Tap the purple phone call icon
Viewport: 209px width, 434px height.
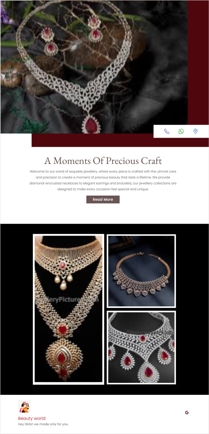click(x=167, y=131)
